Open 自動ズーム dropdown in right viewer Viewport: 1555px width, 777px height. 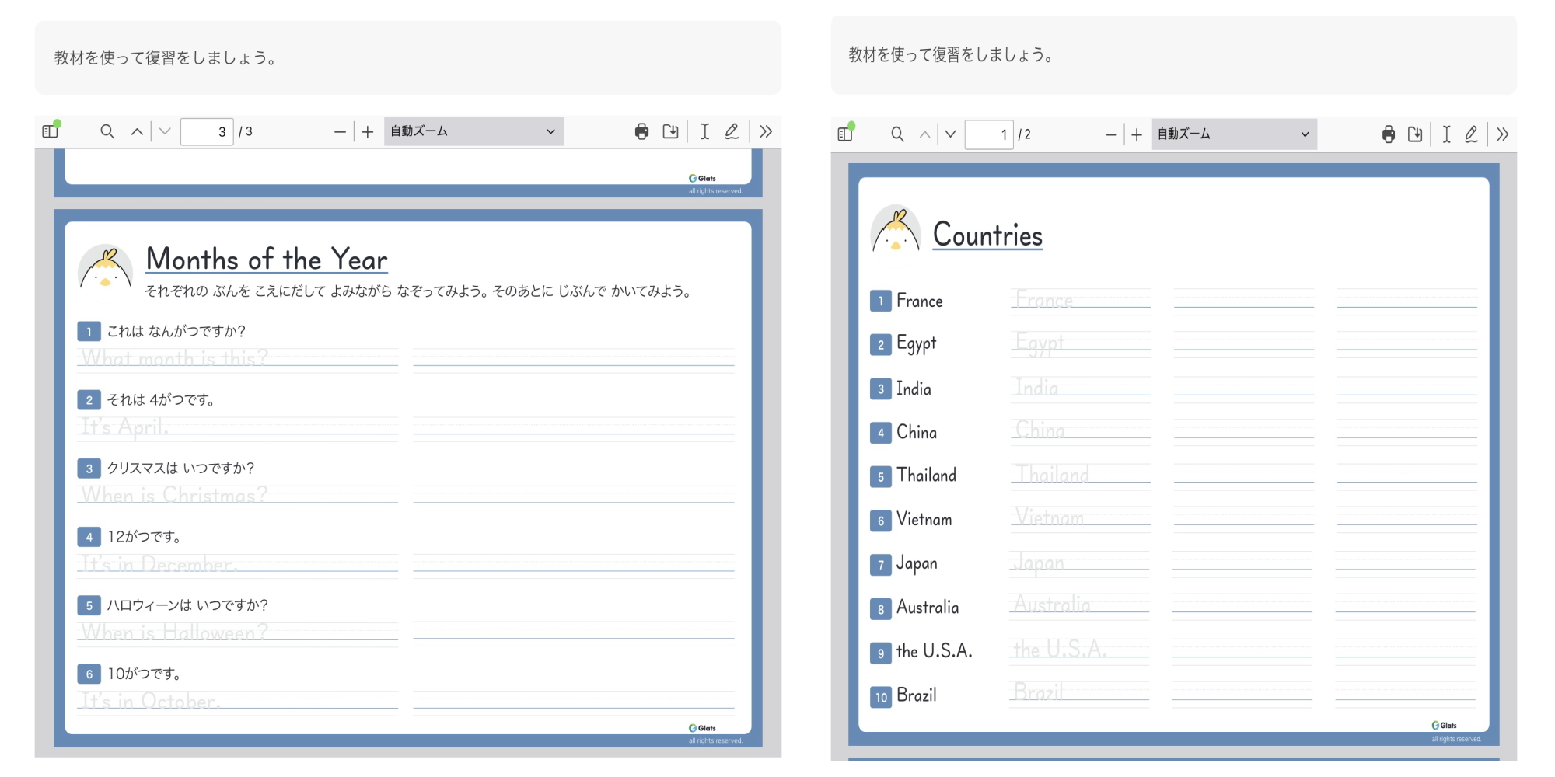[1233, 134]
